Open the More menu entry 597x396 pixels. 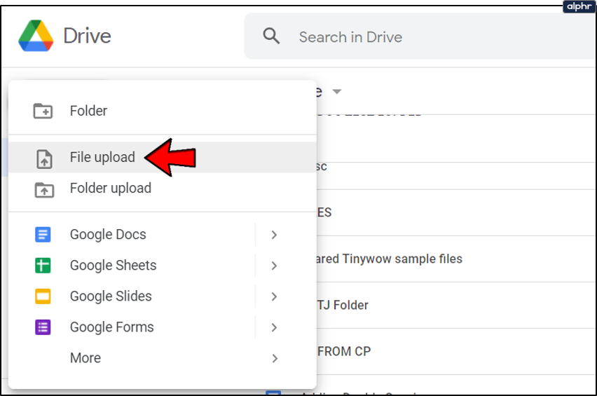click(x=162, y=358)
